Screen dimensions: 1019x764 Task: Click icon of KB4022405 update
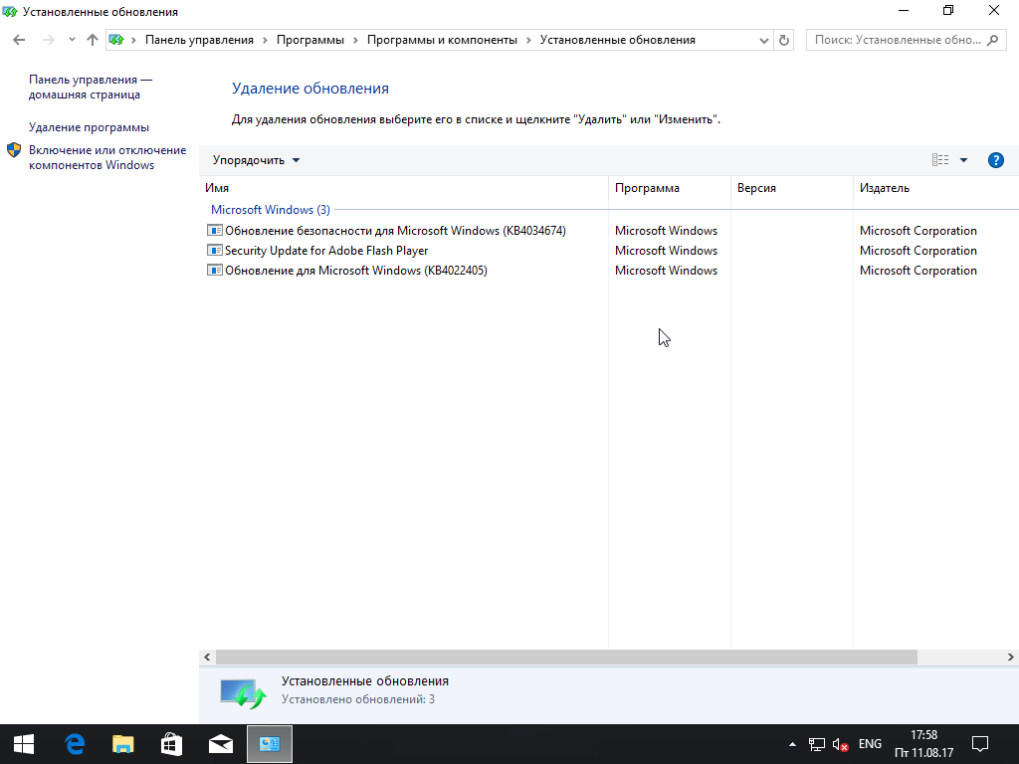click(x=215, y=270)
